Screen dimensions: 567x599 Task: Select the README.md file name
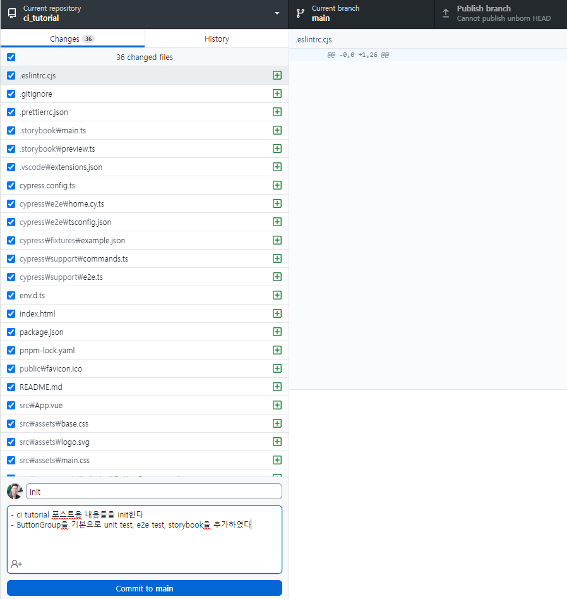pos(41,387)
